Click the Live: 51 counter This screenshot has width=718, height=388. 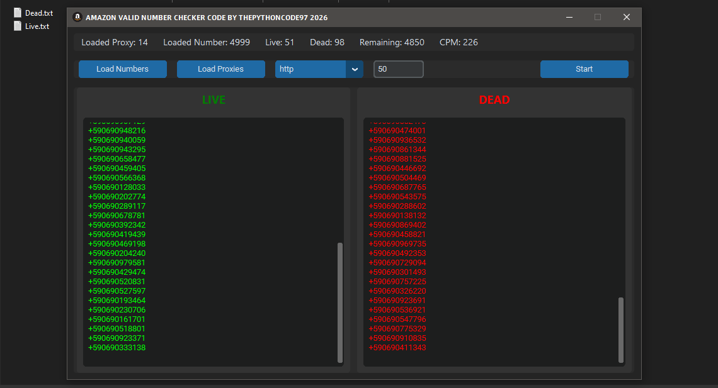280,43
